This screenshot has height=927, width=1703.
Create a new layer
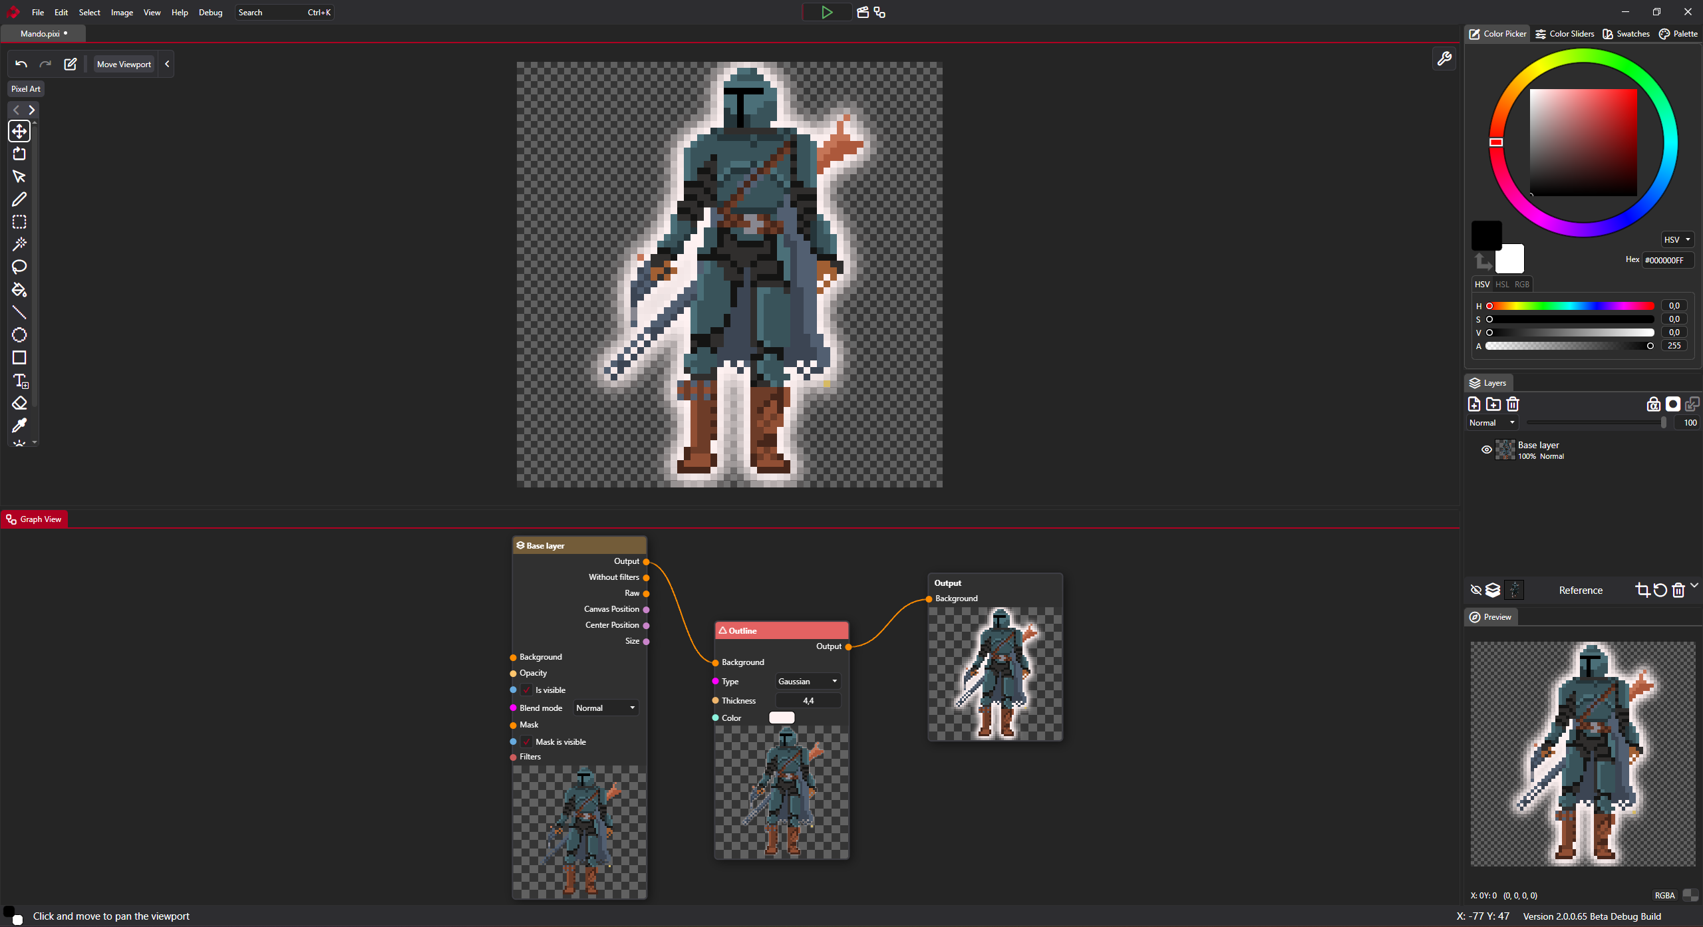coord(1474,404)
